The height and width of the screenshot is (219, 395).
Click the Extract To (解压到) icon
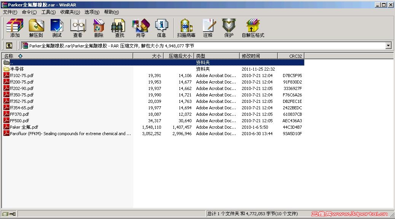36,28
